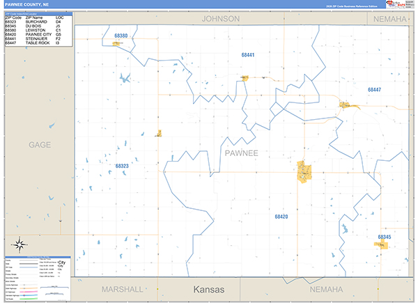Click the Du Bois town marker below 68345
Image resolution: width=418 pixels, height=303 pixels.
381,245
